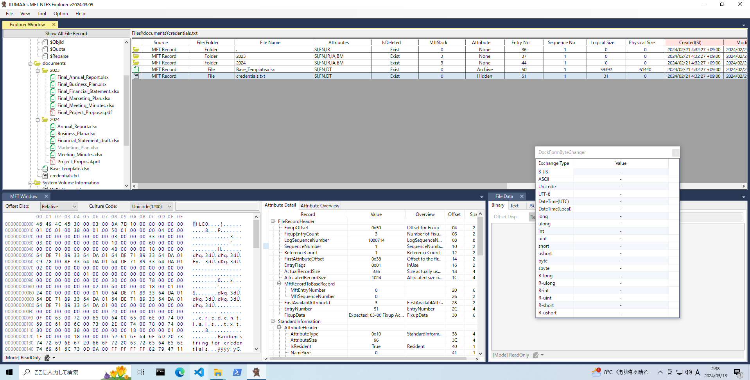Screen dimensions: 750x380
Task: Click the $Quota system file icon
Action: (45, 49)
